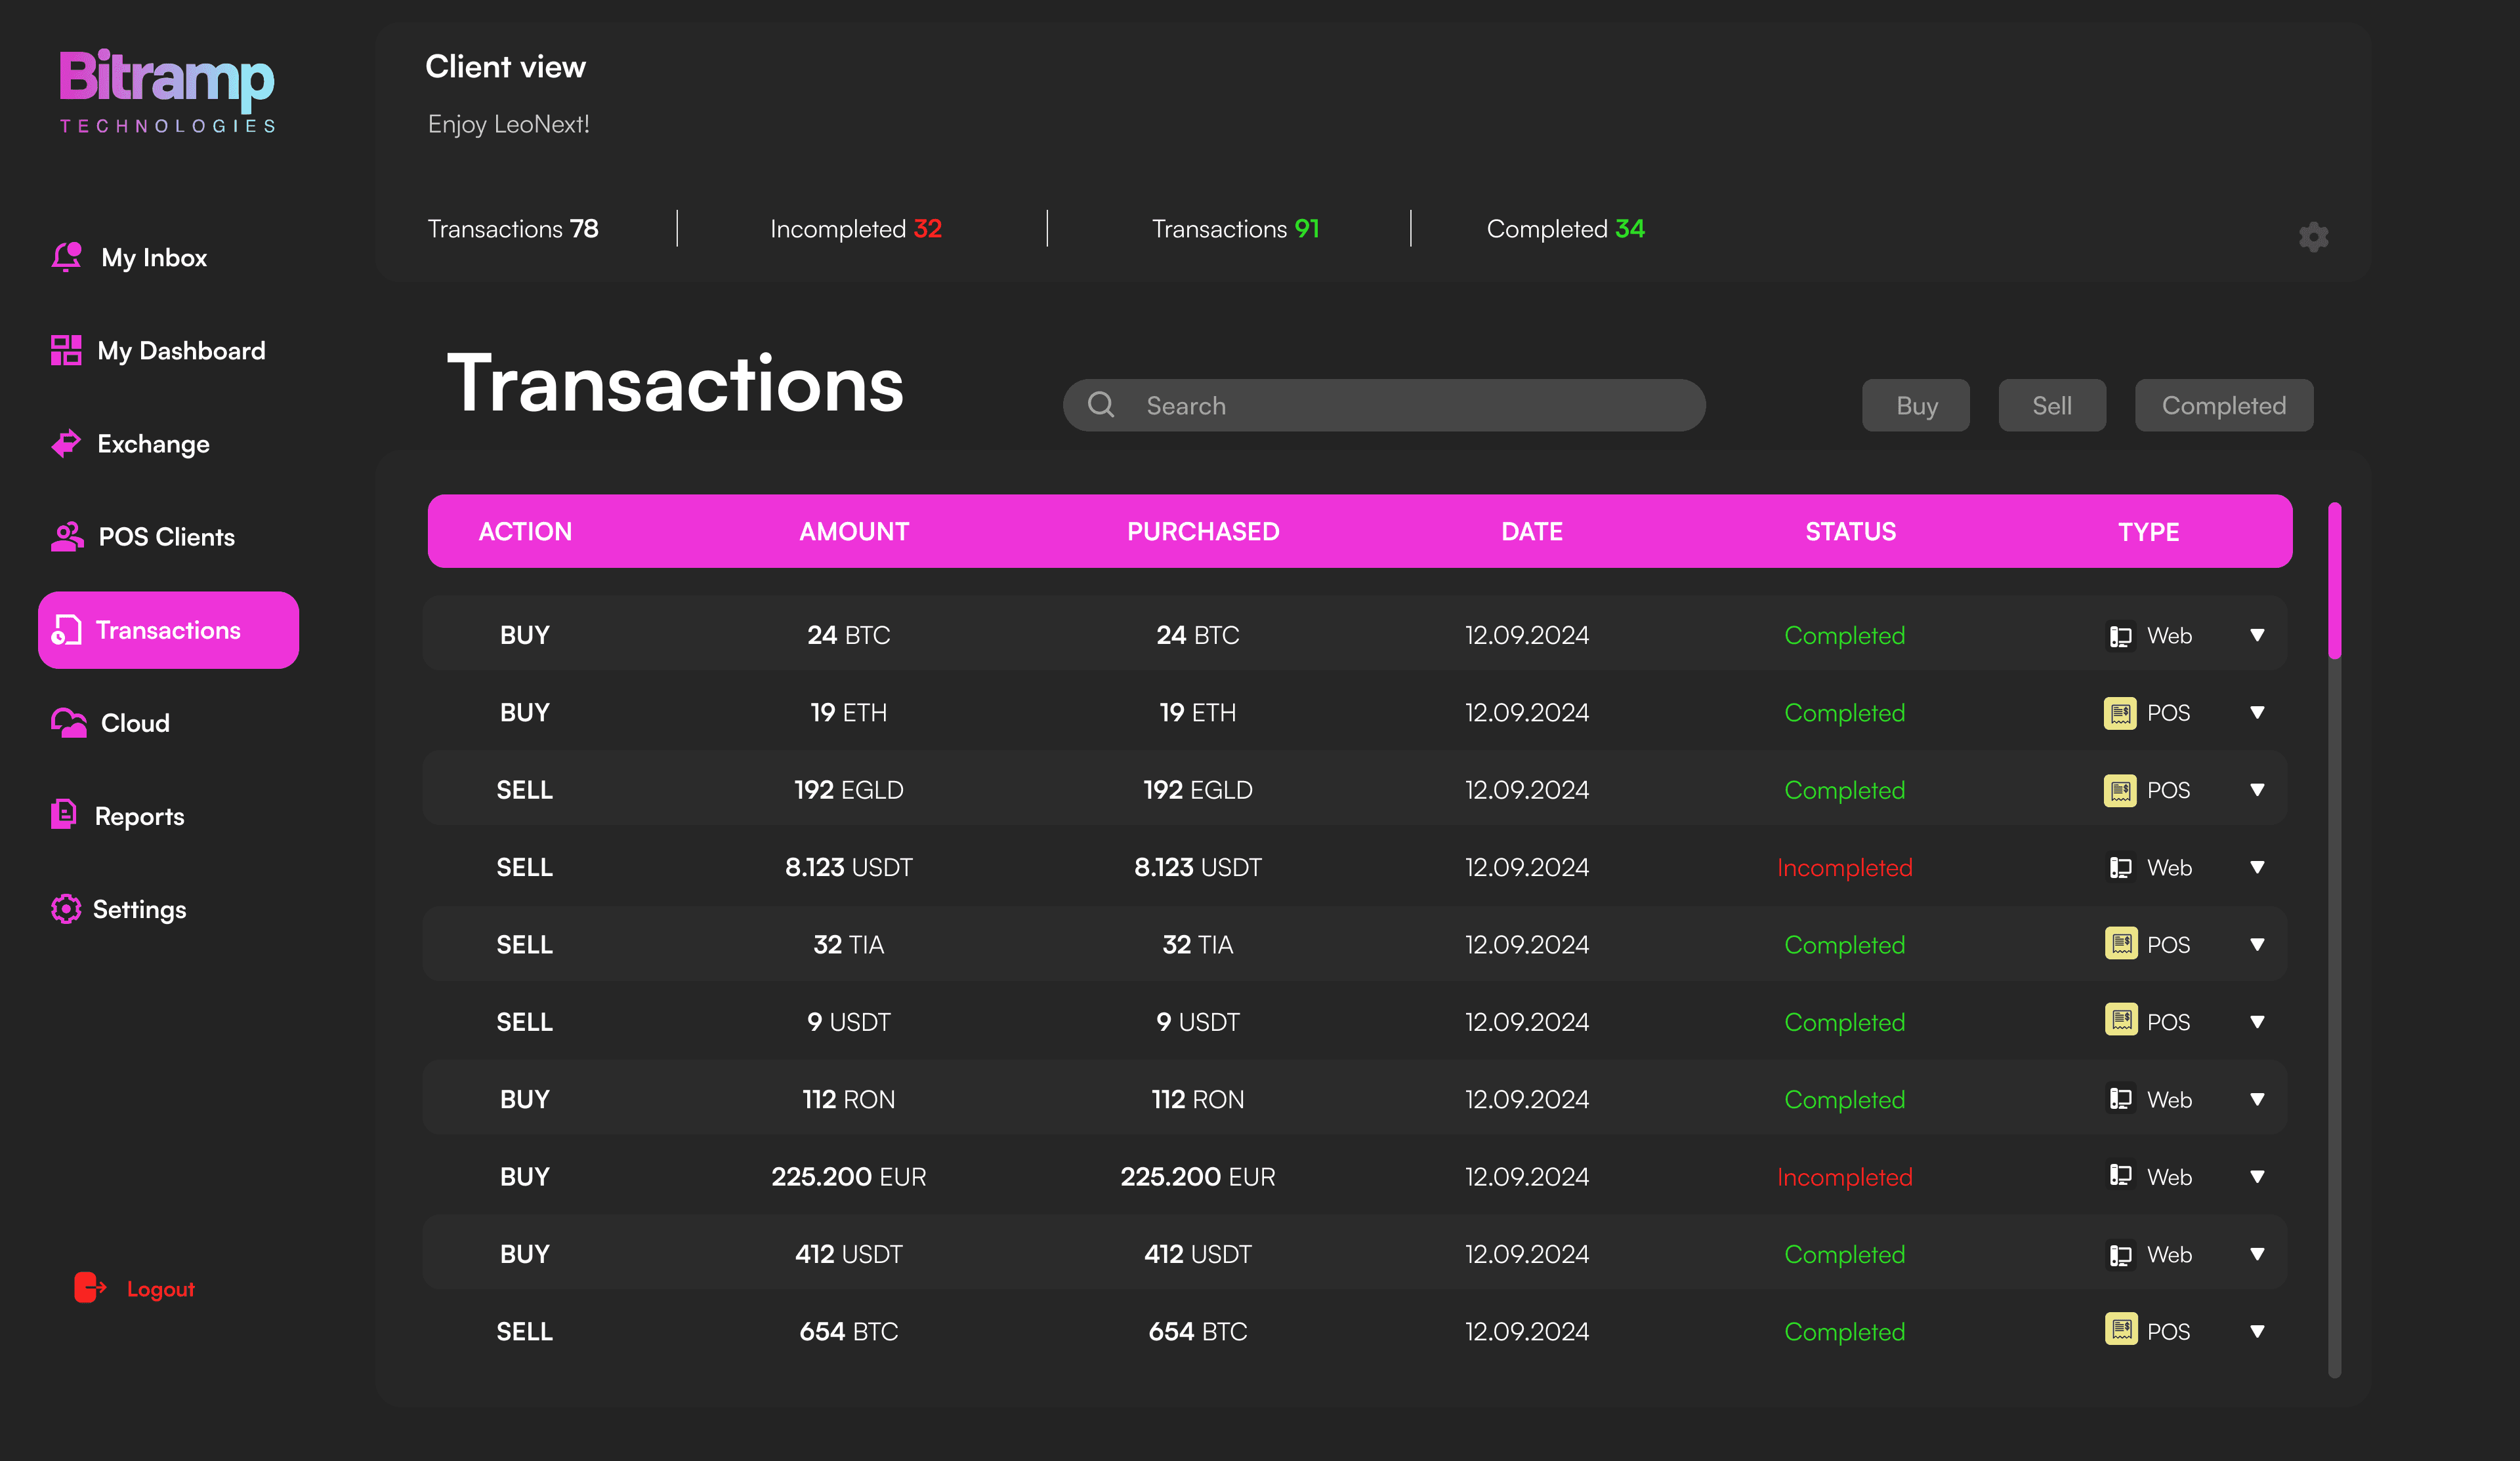Screen dimensions: 2520x1461
Task: Open the gear settings in stats bar
Action: coord(2313,237)
